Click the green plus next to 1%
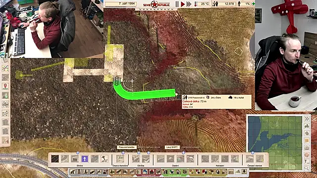This screenshot has height=178, width=317. coord(253,3)
